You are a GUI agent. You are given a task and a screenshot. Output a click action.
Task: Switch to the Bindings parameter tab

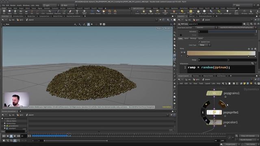tap(193, 39)
